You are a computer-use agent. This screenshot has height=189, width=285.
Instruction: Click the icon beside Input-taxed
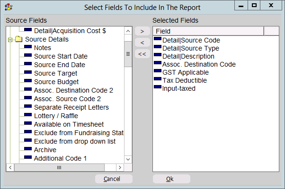(x=158, y=87)
